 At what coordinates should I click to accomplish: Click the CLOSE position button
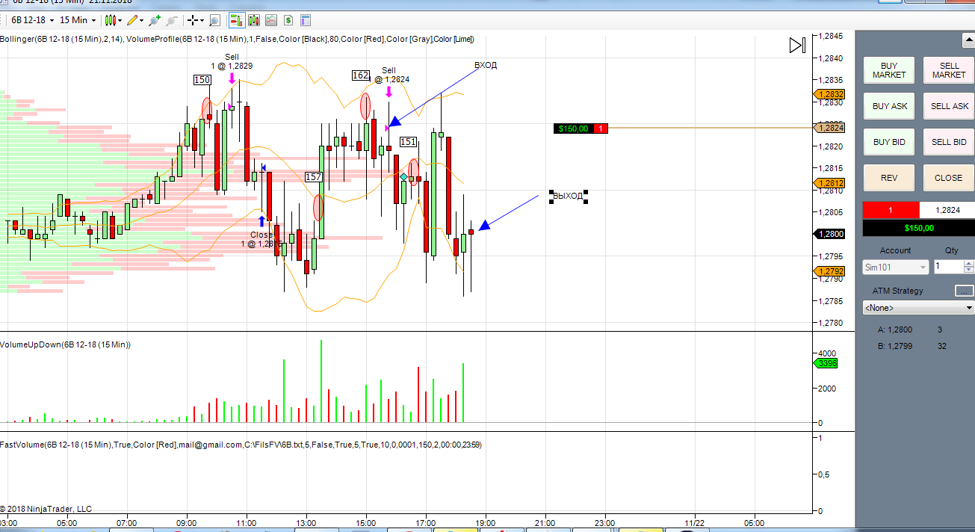[x=949, y=178]
